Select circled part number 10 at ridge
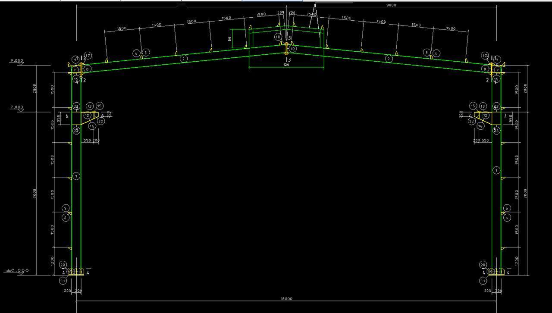The width and height of the screenshot is (552, 313). coord(293,49)
